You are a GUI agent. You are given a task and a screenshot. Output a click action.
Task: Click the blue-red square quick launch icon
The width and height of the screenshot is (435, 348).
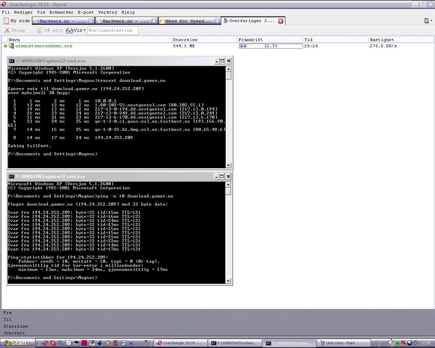click(84, 343)
